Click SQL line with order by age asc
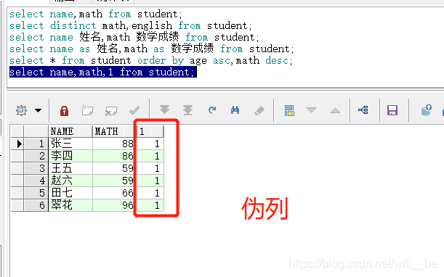Screen dimensions: 444x277 pyautogui.click(x=151, y=60)
